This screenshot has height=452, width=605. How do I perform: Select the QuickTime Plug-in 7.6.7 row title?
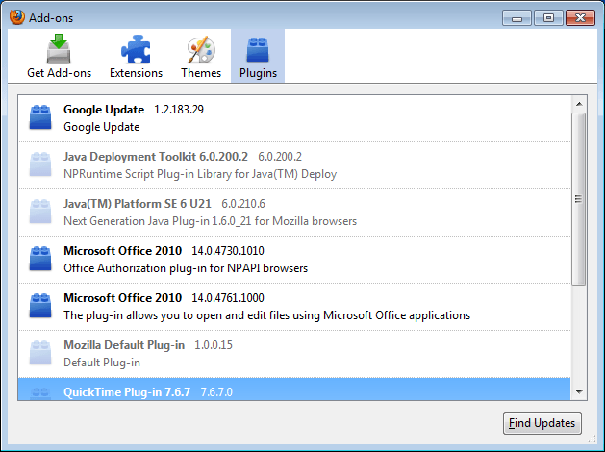coord(127,392)
